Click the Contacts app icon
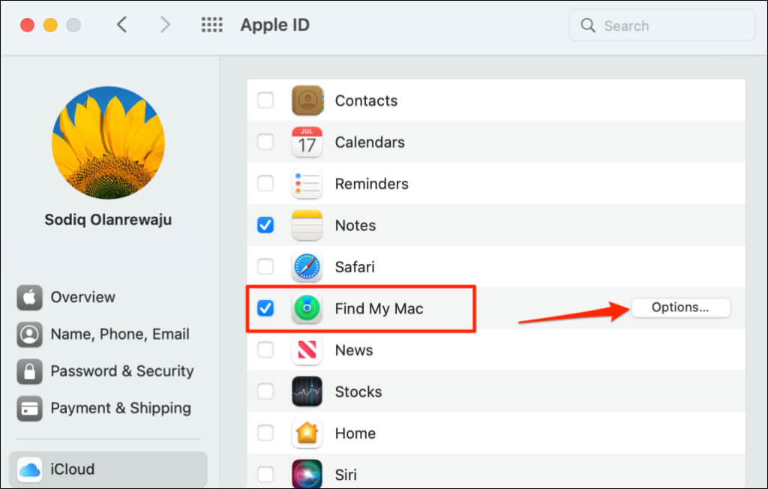Image resolution: width=768 pixels, height=489 pixels. (x=307, y=100)
